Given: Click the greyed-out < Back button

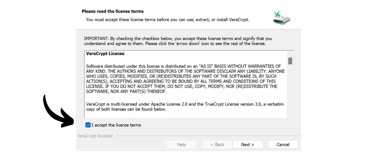Looking at the screenshot, I should click(217, 144).
